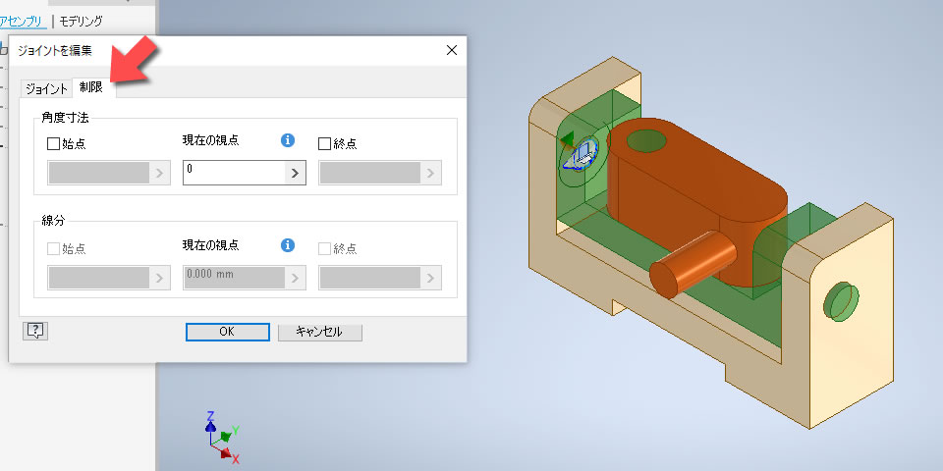Show info for linear 現在の視点
The width and height of the screenshot is (943, 471).
click(288, 245)
